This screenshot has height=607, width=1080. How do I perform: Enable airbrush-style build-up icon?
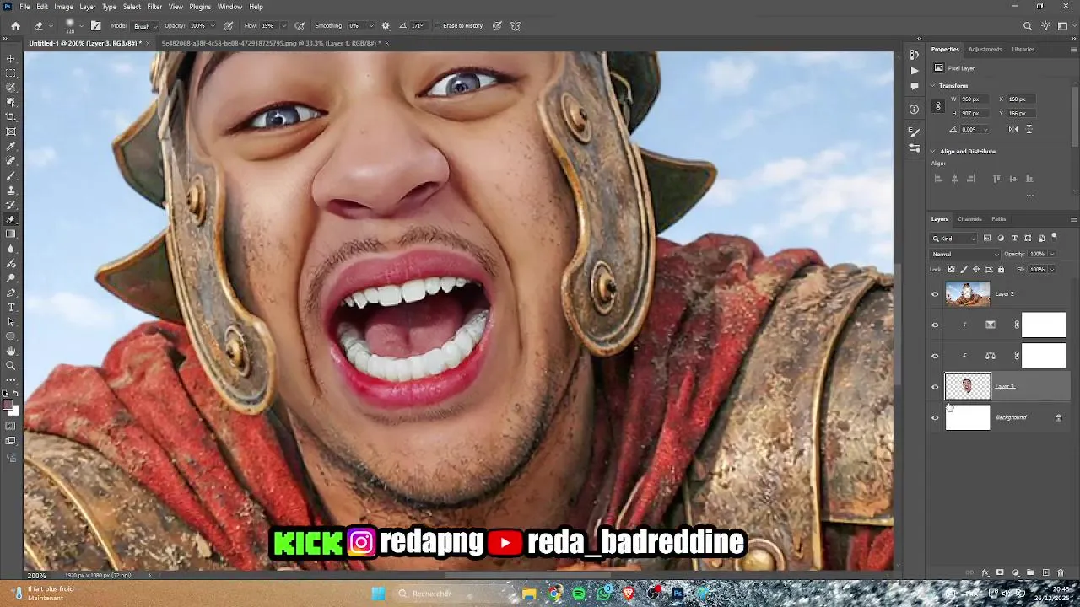coord(299,26)
